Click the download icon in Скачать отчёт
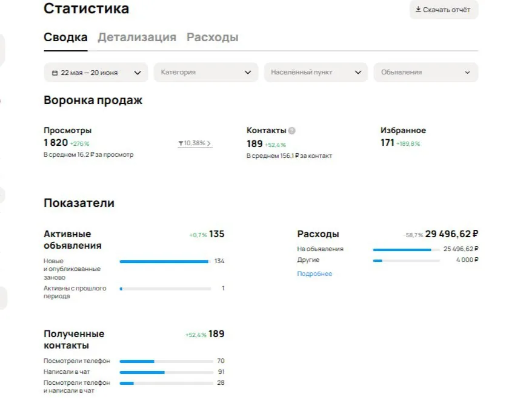 click(x=418, y=10)
